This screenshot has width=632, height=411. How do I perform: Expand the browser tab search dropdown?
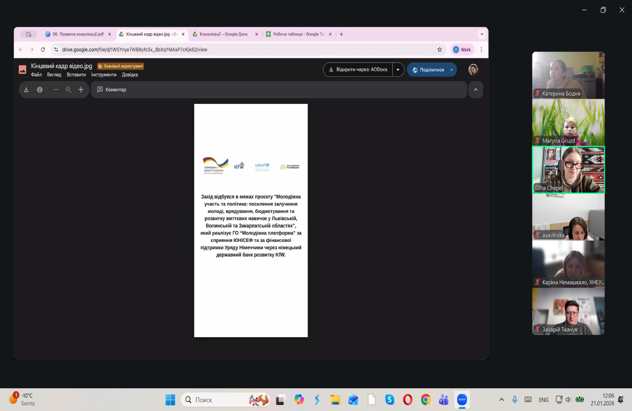pyautogui.click(x=482, y=34)
